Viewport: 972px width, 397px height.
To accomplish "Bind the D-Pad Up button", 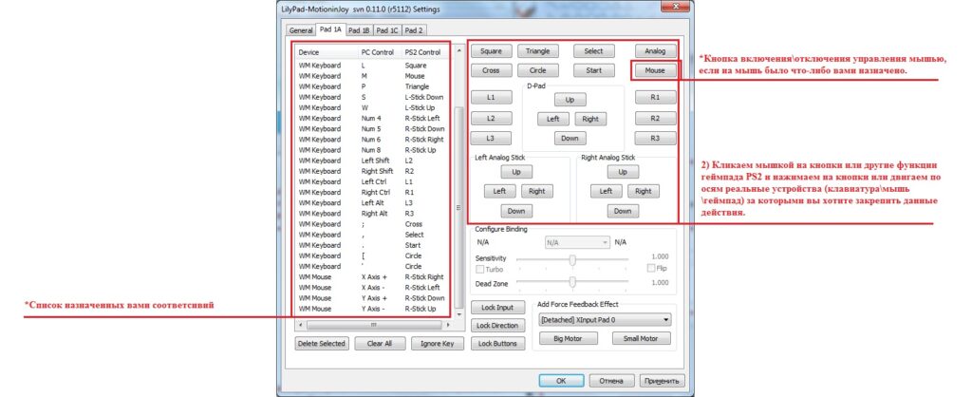I will (x=570, y=100).
